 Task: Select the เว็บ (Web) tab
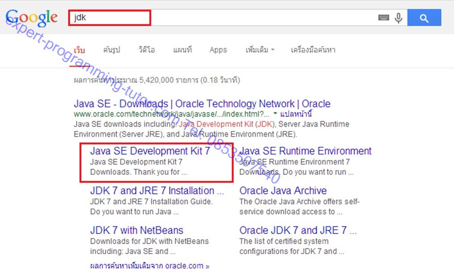79,50
